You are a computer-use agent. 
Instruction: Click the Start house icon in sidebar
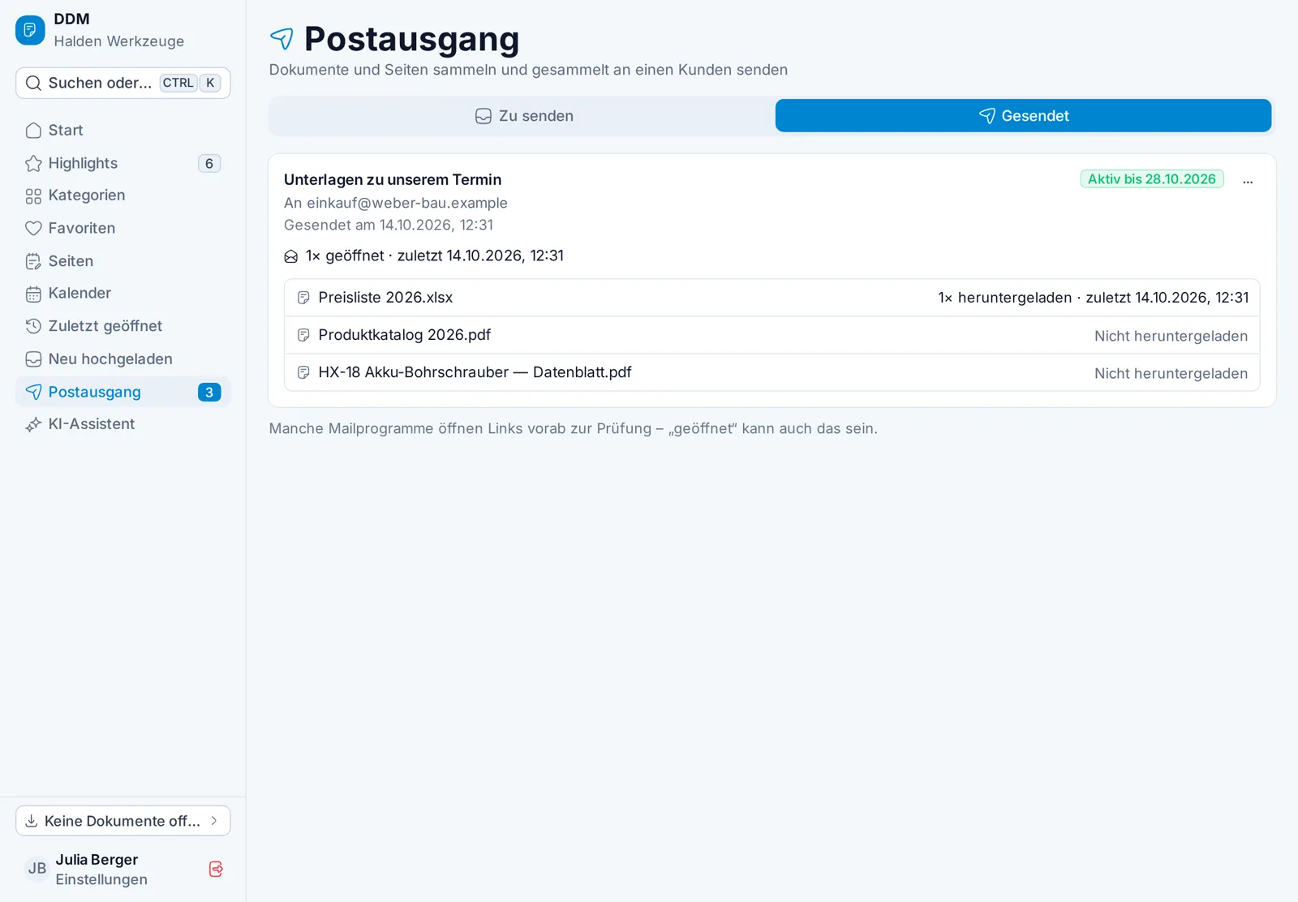(33, 131)
